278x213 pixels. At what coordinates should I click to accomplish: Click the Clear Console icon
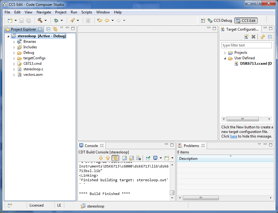[138, 158]
